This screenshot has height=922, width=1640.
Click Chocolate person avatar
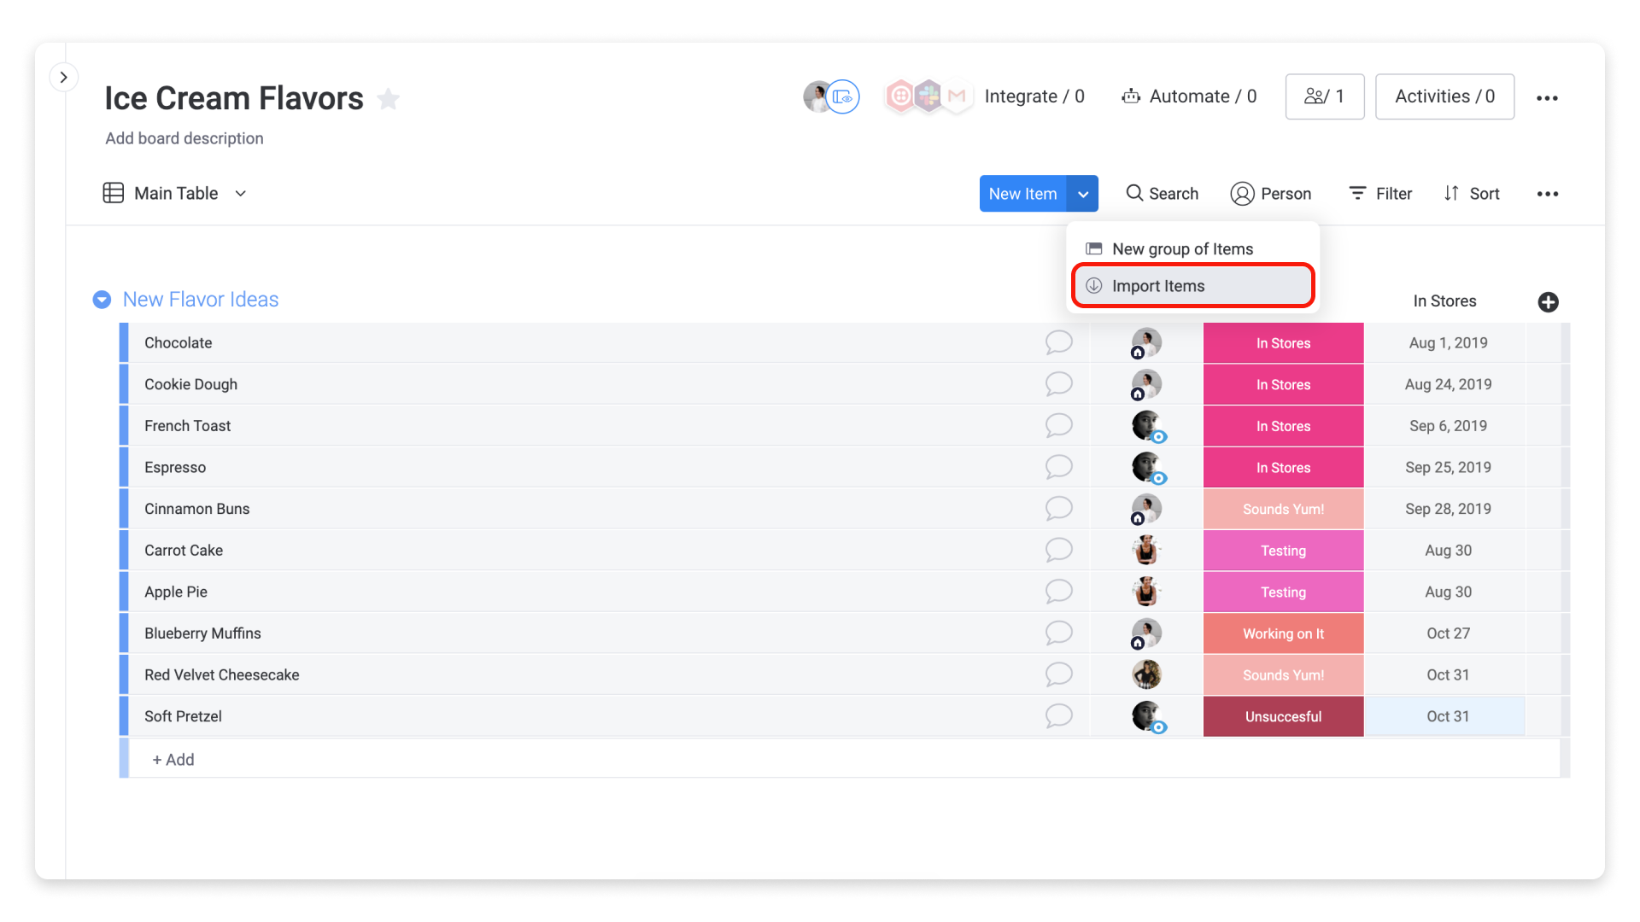tap(1146, 342)
